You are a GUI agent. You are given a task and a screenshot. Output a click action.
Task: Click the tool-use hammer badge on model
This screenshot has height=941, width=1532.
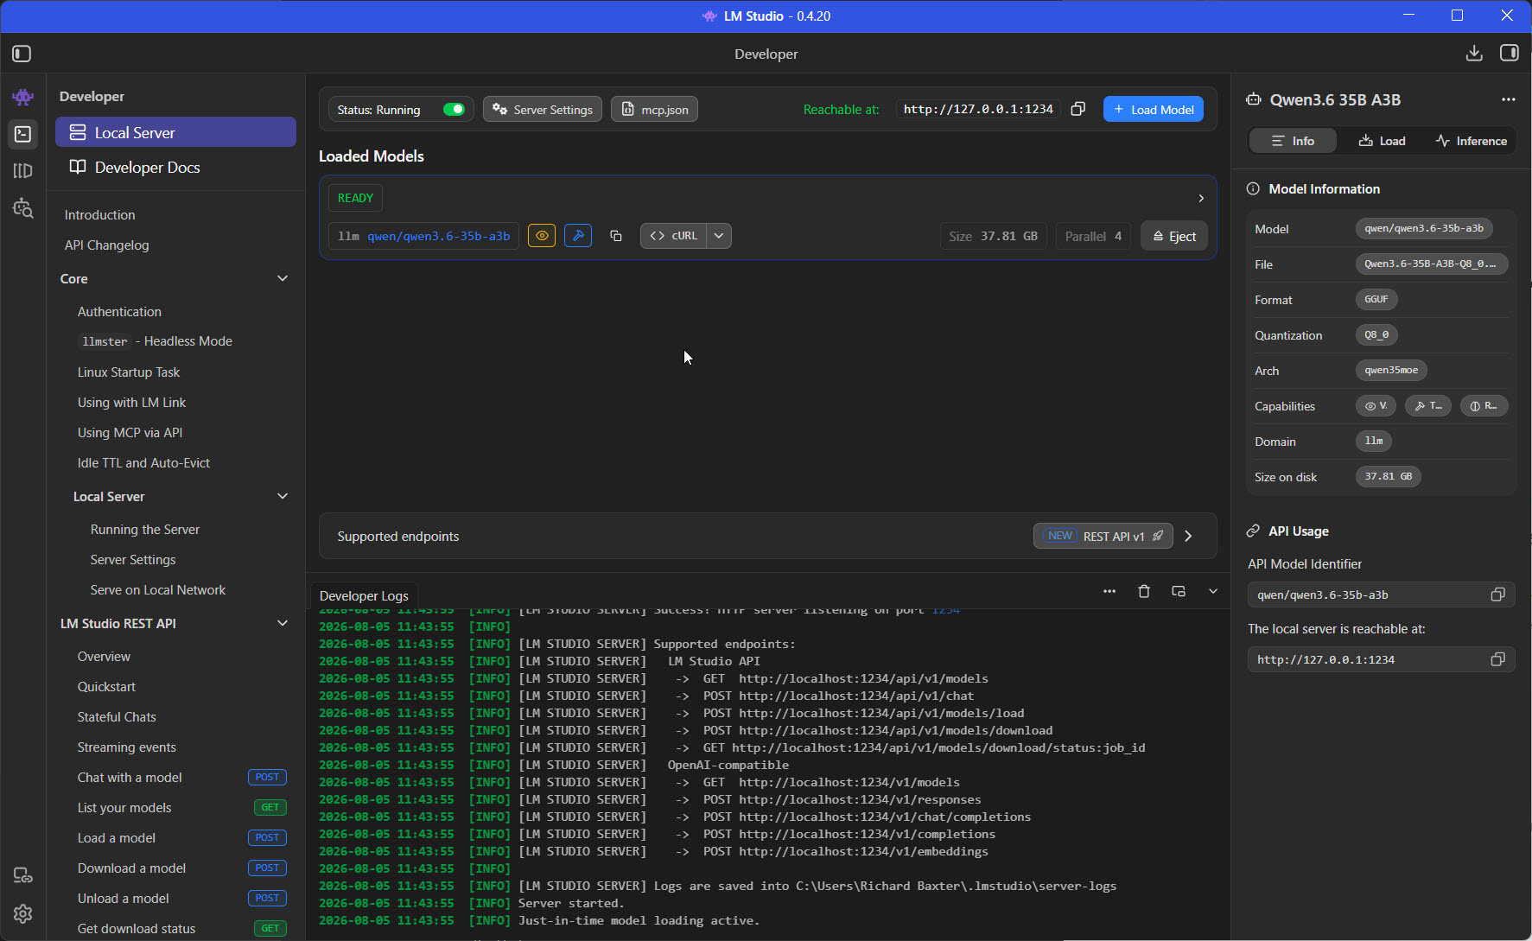pos(578,236)
